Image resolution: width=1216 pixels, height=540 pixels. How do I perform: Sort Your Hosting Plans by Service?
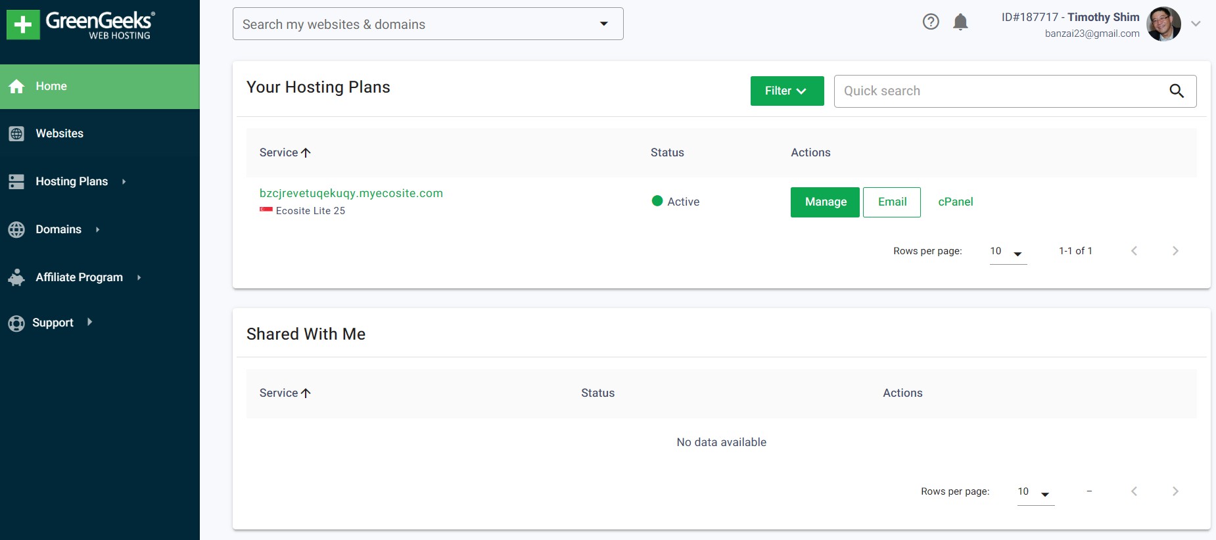285,152
